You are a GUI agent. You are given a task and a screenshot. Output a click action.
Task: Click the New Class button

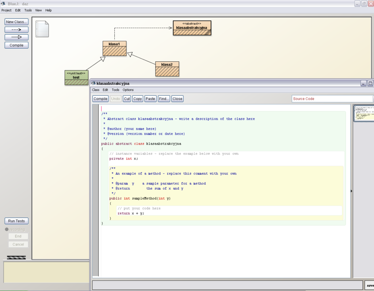pyautogui.click(x=16, y=22)
